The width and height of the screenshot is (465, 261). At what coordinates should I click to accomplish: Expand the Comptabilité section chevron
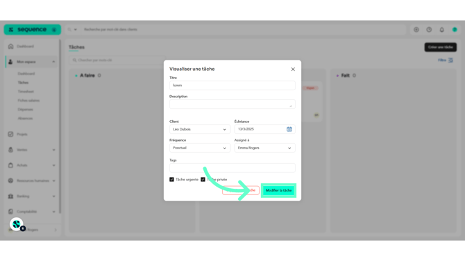point(53,212)
